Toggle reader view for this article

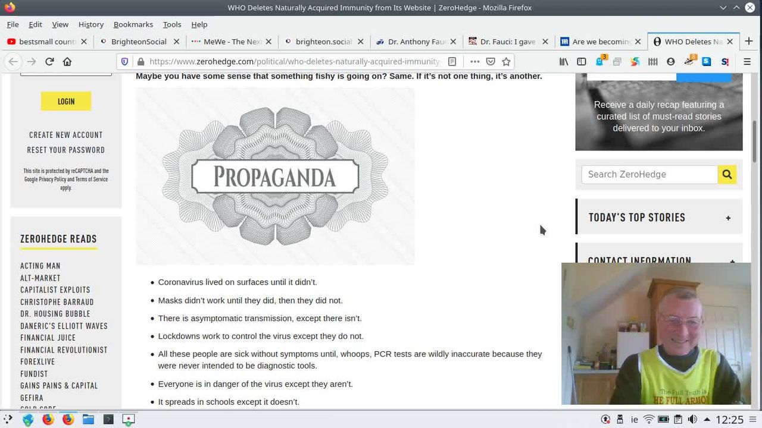[452, 61]
